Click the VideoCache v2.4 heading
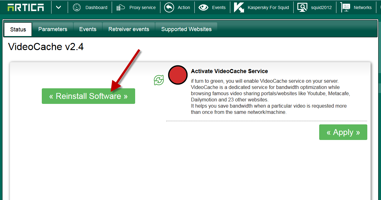The height and width of the screenshot is (200, 381). (46, 47)
